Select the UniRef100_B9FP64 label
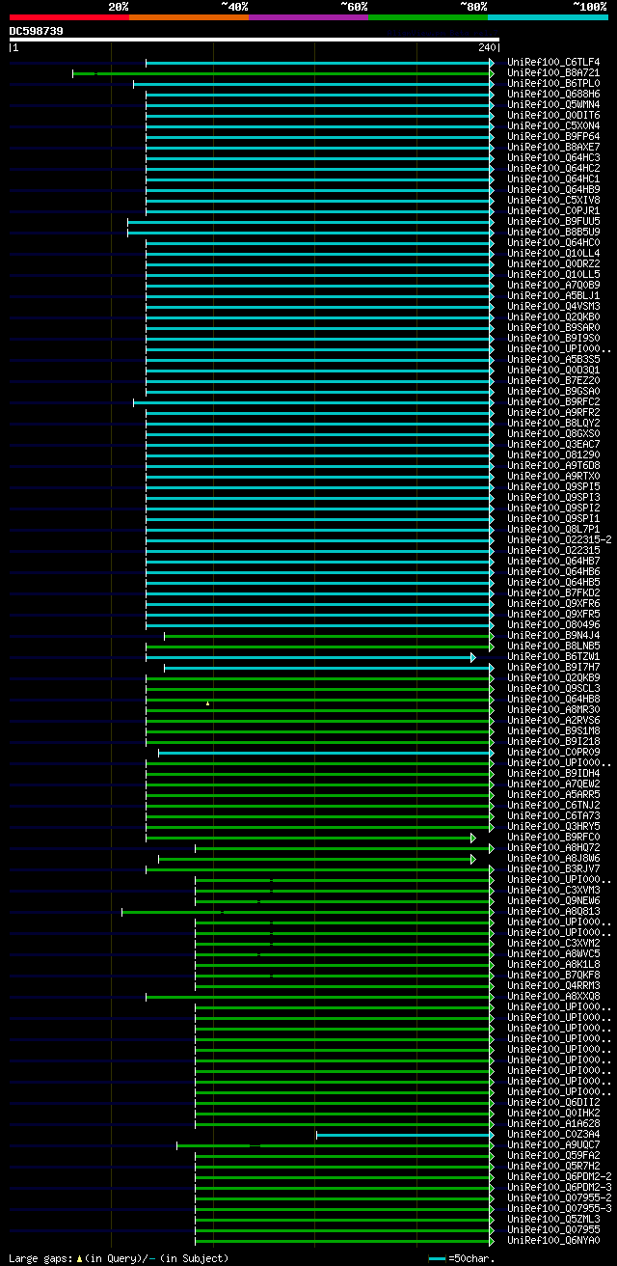The height and width of the screenshot is (1266, 617). 553,137
